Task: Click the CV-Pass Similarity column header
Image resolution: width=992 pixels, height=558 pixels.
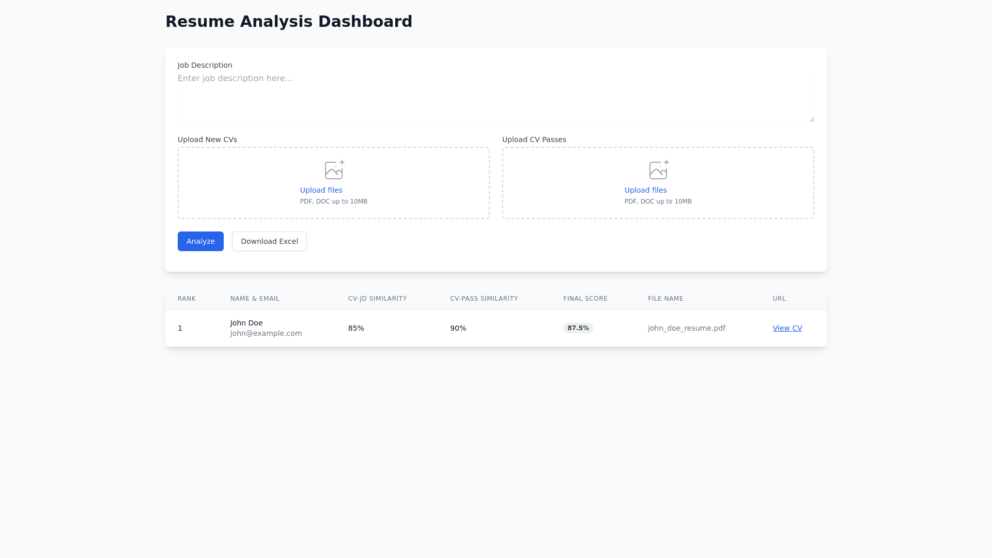Action: (x=484, y=299)
